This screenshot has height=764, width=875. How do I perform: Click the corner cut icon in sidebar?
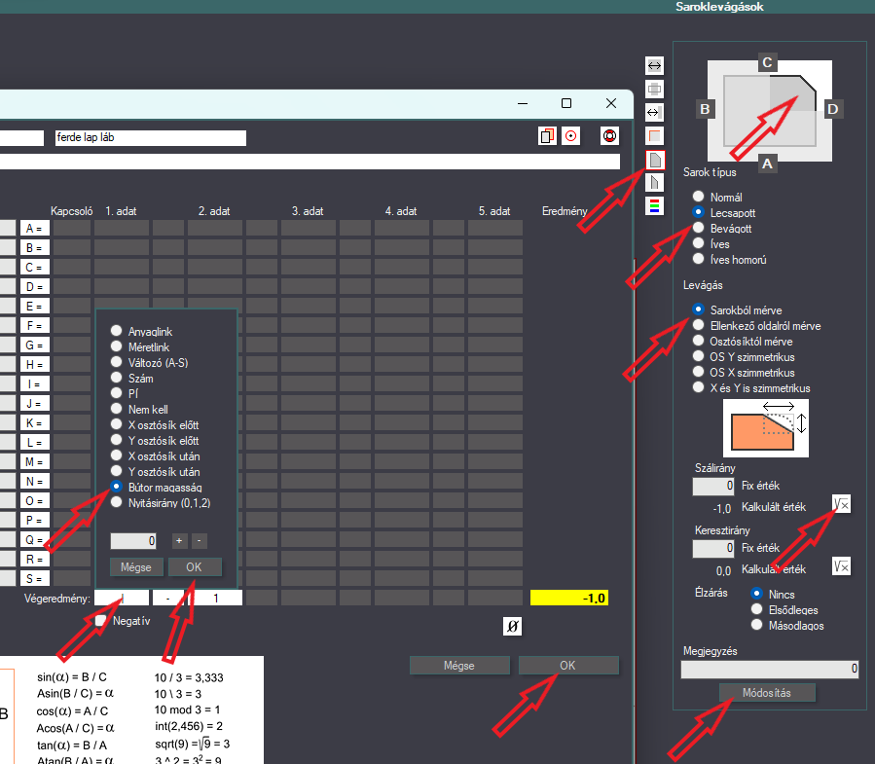tap(655, 160)
